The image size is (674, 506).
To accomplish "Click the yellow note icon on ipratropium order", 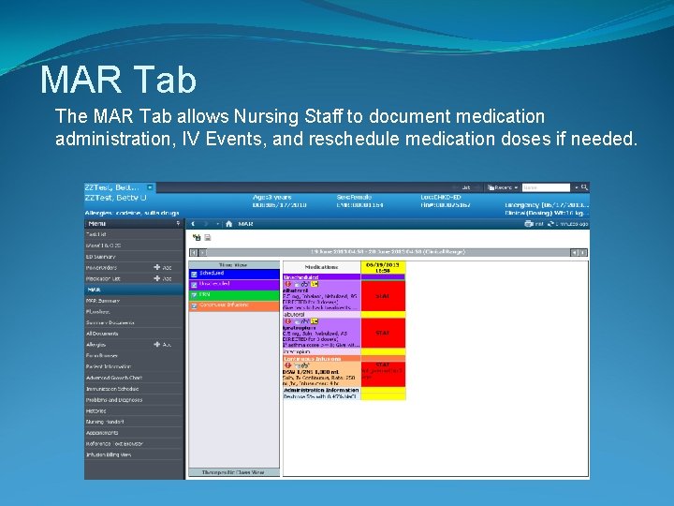I will pyautogui.click(x=315, y=321).
